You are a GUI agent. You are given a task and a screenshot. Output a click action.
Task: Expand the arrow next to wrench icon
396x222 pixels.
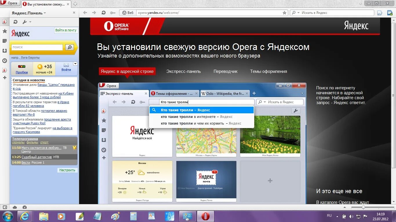click(x=30, y=22)
